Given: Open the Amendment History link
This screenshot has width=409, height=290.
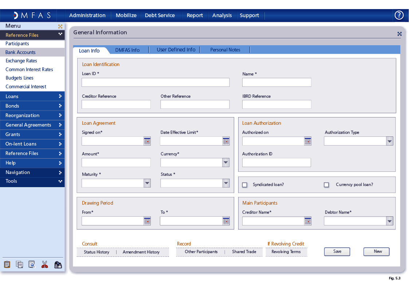Looking at the screenshot, I should [141, 252].
